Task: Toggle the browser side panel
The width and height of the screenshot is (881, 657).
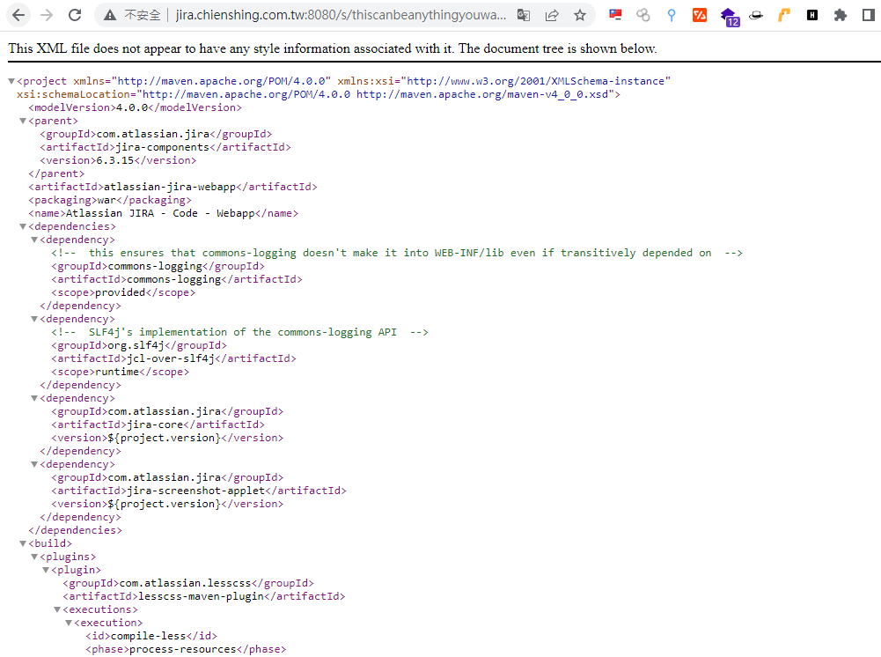Action: [869, 15]
